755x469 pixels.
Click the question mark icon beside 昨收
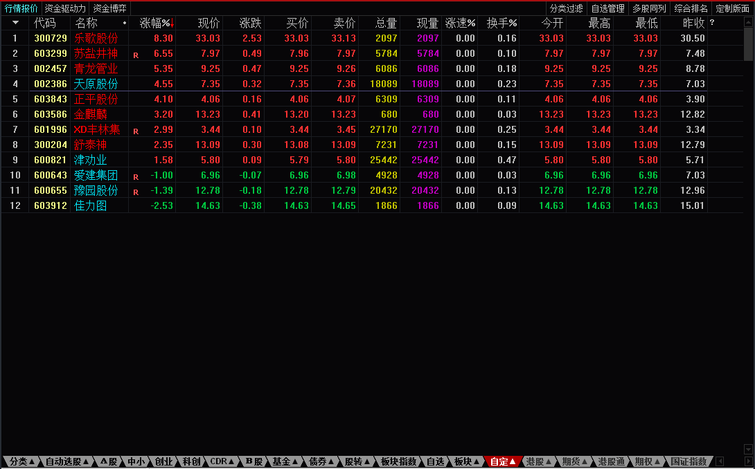[711, 22]
